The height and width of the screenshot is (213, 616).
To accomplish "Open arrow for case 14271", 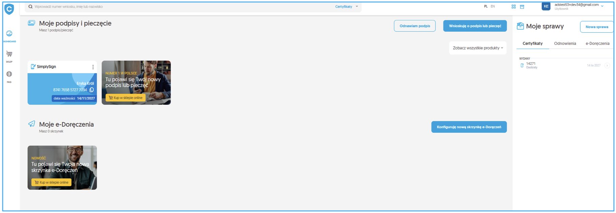I will [x=607, y=65].
